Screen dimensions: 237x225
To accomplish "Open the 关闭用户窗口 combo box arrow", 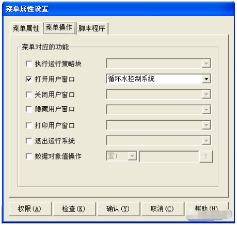I will point(206,94).
